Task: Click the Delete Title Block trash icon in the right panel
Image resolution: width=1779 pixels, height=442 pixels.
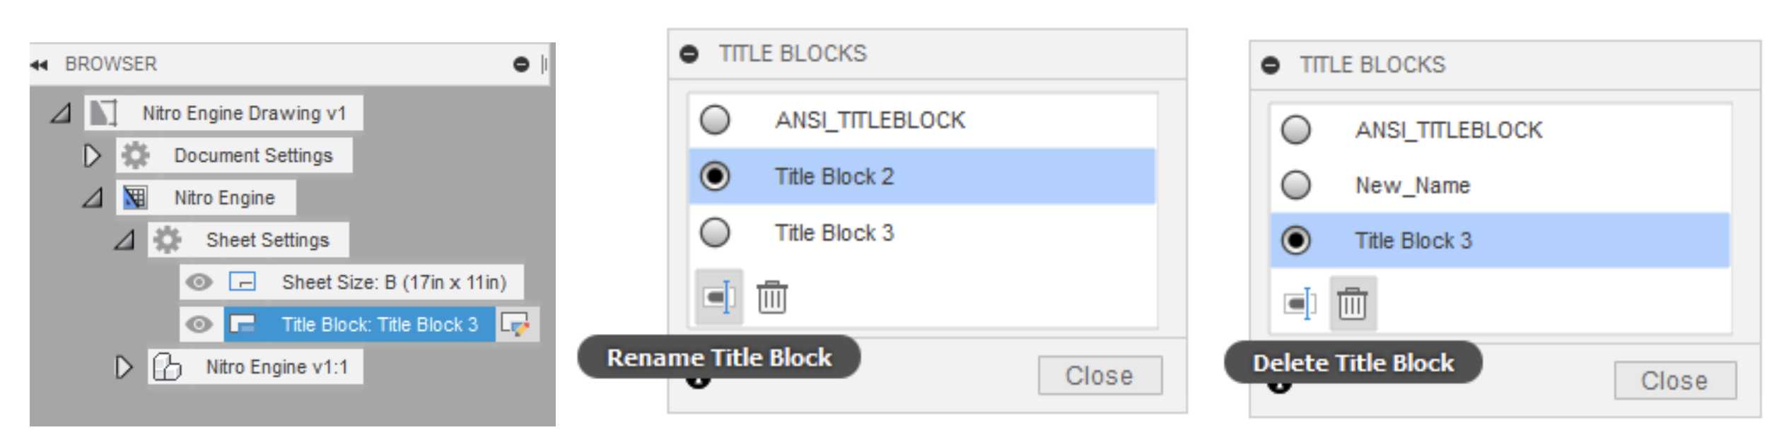Action: pyautogui.click(x=1351, y=304)
